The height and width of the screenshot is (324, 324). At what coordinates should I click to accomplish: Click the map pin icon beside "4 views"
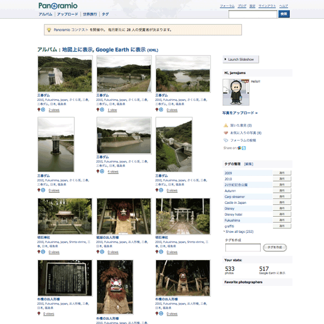[98, 171]
